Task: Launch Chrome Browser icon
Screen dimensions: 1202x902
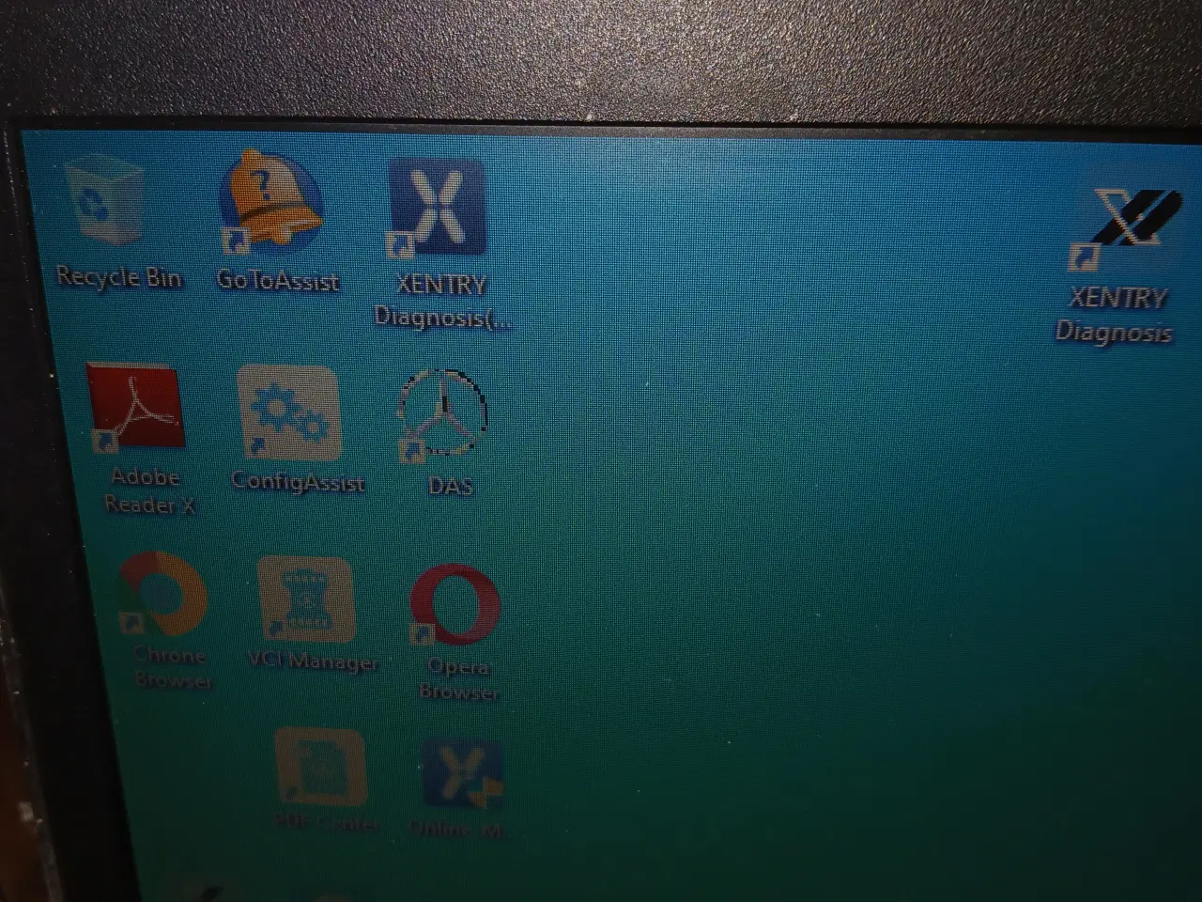Action: tap(163, 596)
